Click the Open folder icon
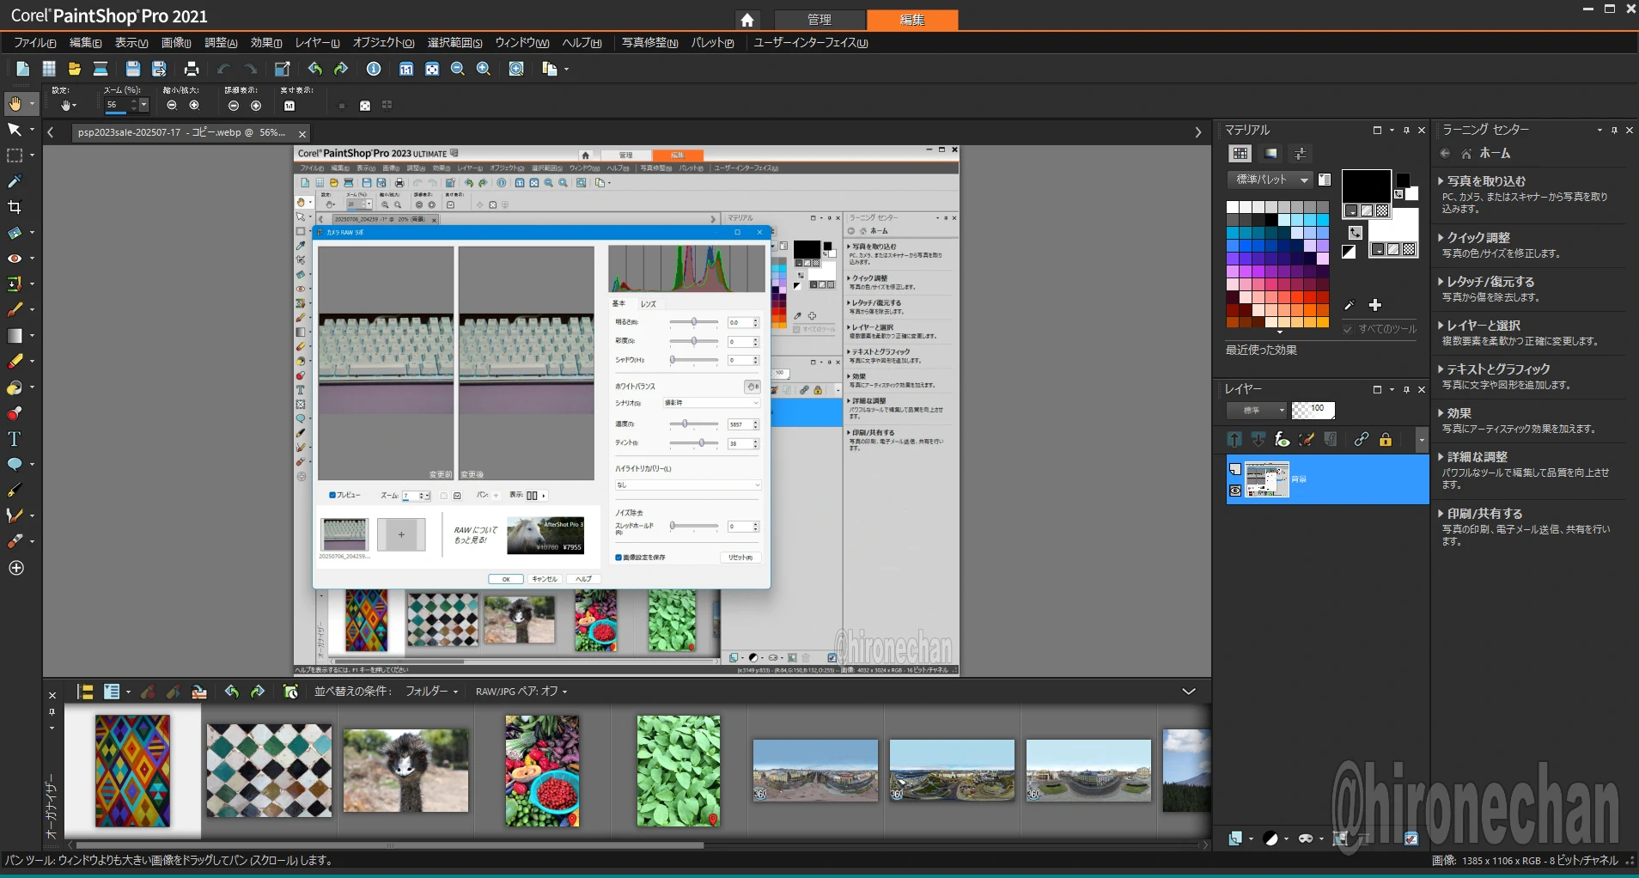The width and height of the screenshot is (1639, 878). tap(75, 69)
